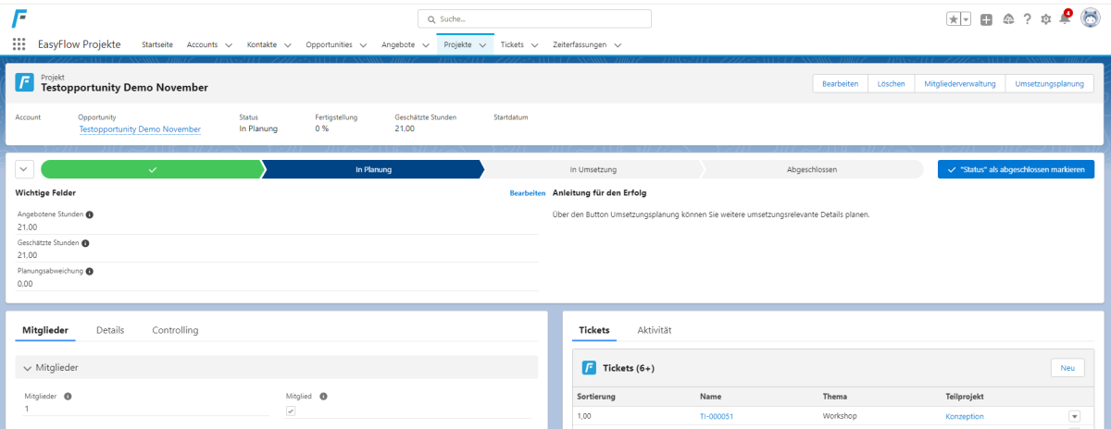Open the setup gear icon

click(1046, 19)
